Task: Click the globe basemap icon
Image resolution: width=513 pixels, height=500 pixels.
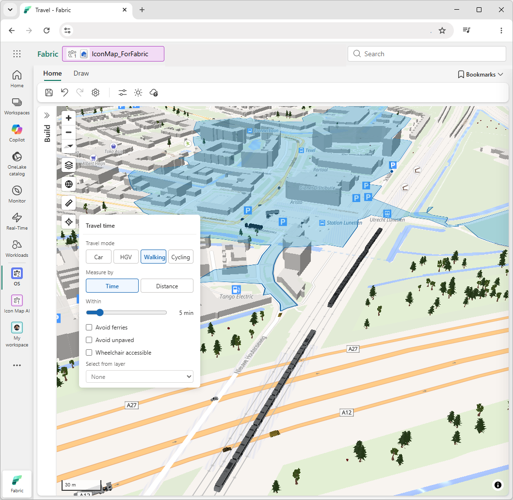Action: (x=69, y=184)
